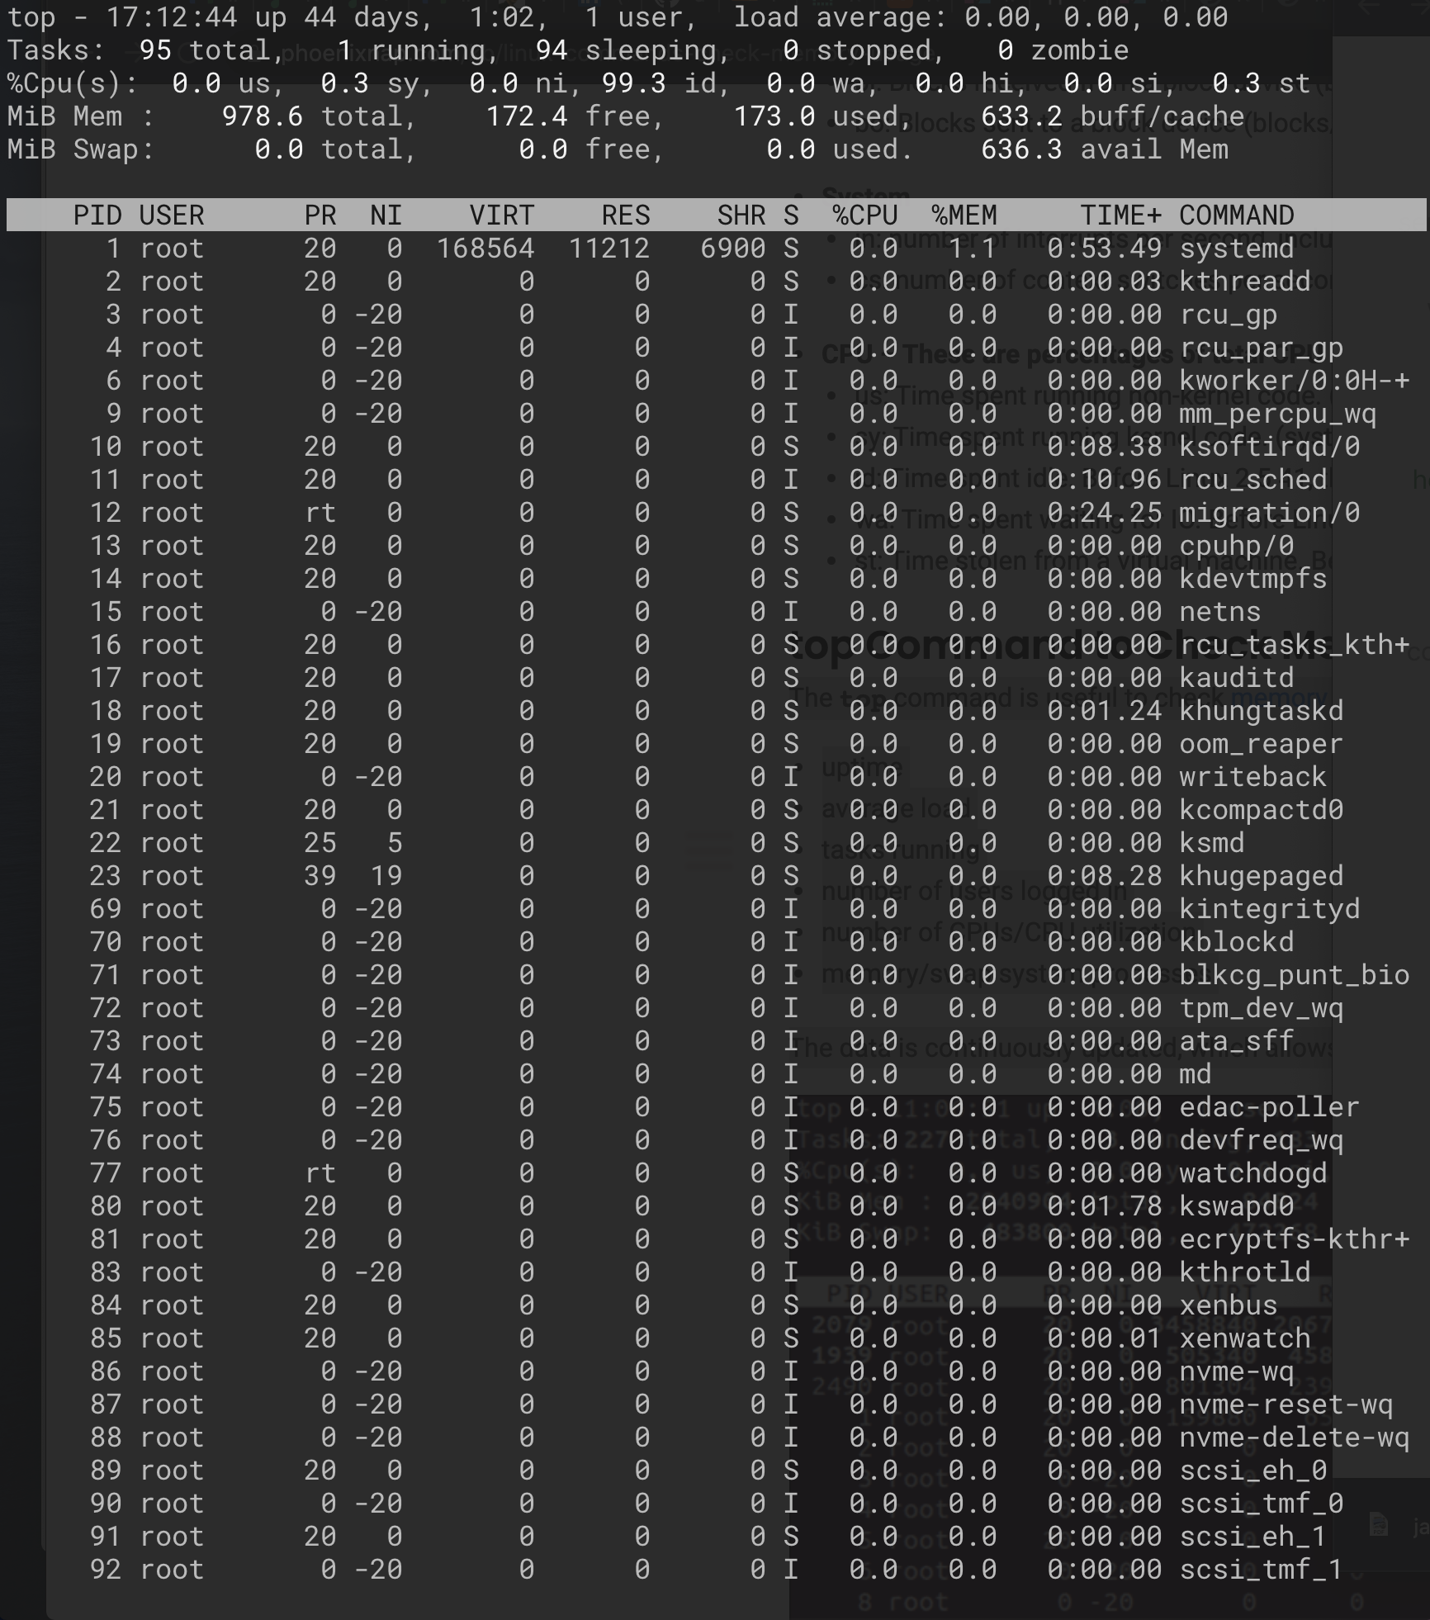Click the xenwatch process entry
This screenshot has width=1430, height=1620.
(x=661, y=1338)
